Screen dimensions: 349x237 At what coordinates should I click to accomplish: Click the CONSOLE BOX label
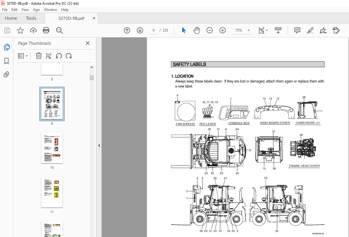(x=239, y=123)
